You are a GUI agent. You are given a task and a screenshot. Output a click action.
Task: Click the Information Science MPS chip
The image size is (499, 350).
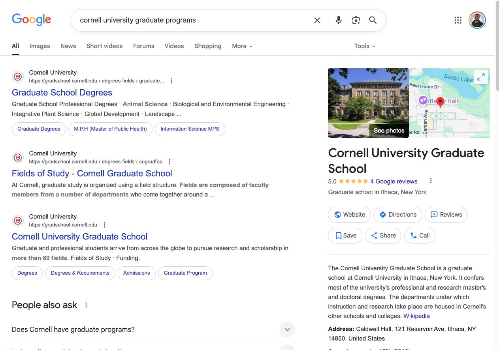[190, 129]
